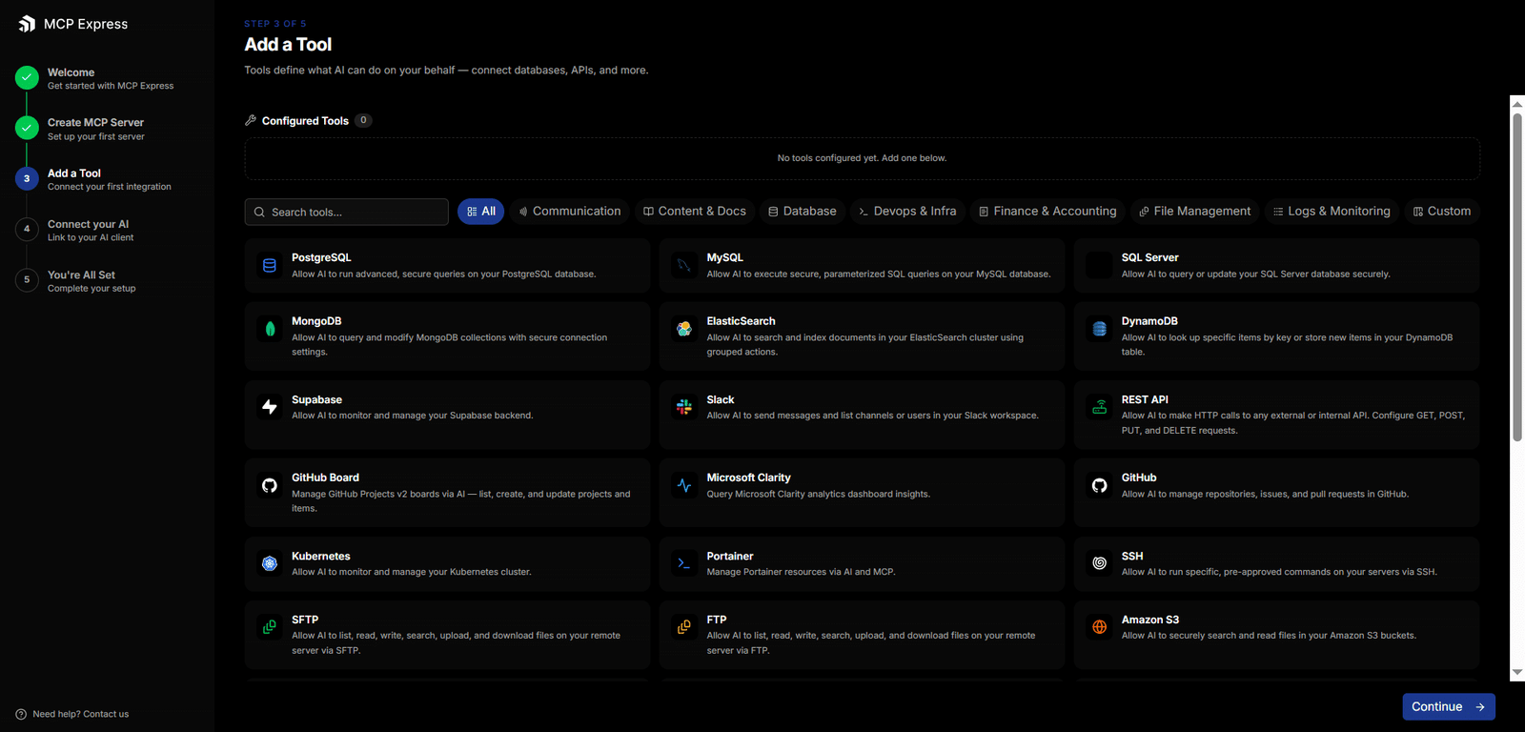
Task: Select the Custom category tab
Action: 1442,212
